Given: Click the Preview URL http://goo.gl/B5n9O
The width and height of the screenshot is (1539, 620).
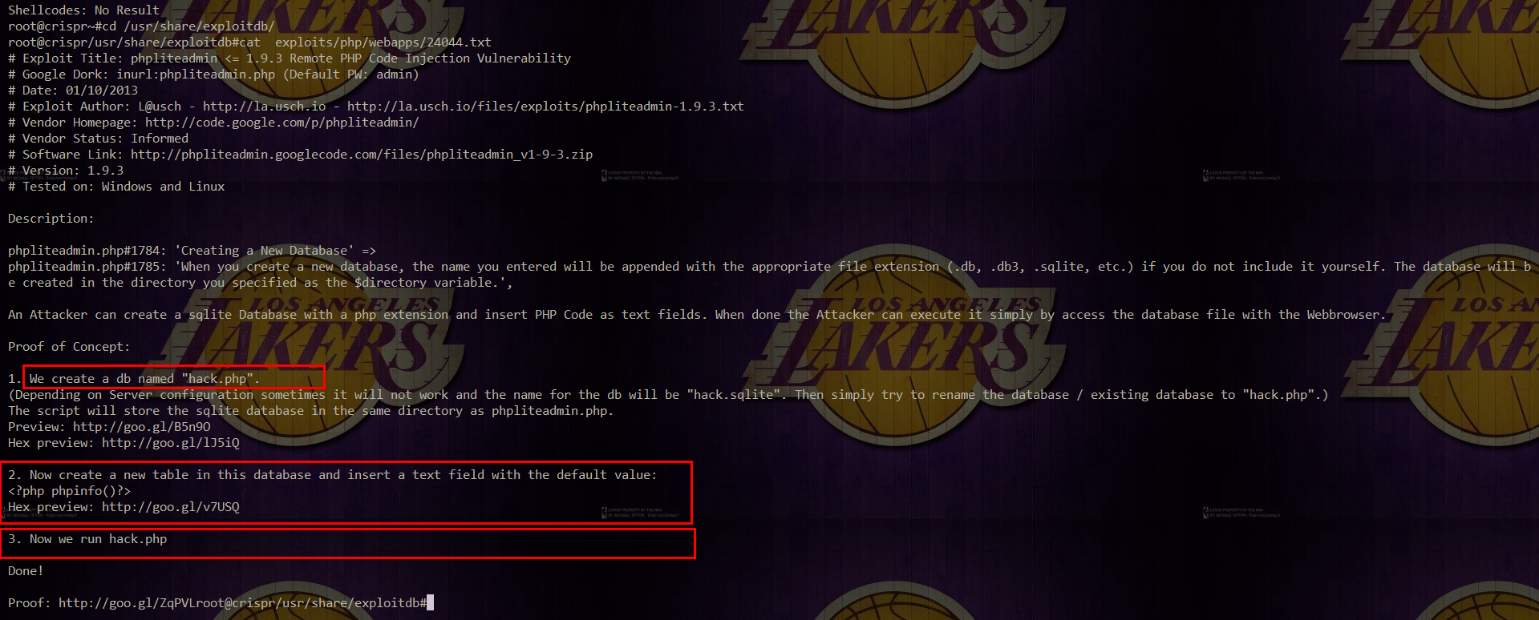Looking at the screenshot, I should pyautogui.click(x=142, y=427).
